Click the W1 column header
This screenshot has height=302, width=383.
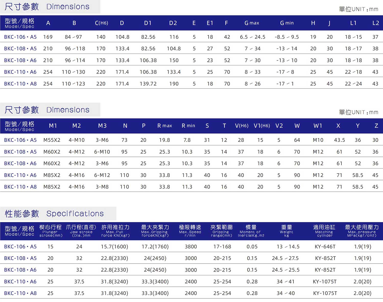coord(318,126)
